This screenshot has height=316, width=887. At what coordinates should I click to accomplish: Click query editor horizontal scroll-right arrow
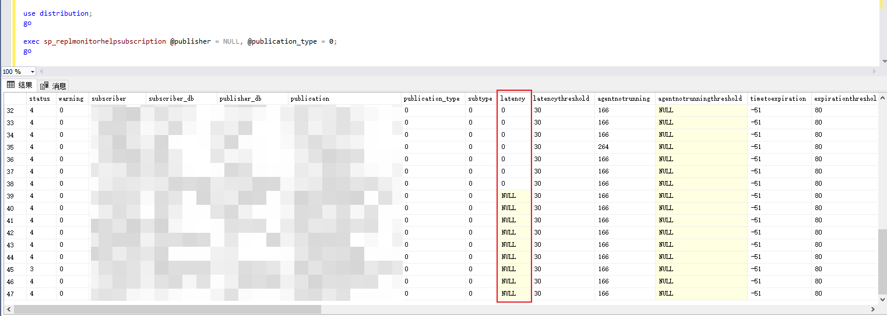[x=873, y=72]
